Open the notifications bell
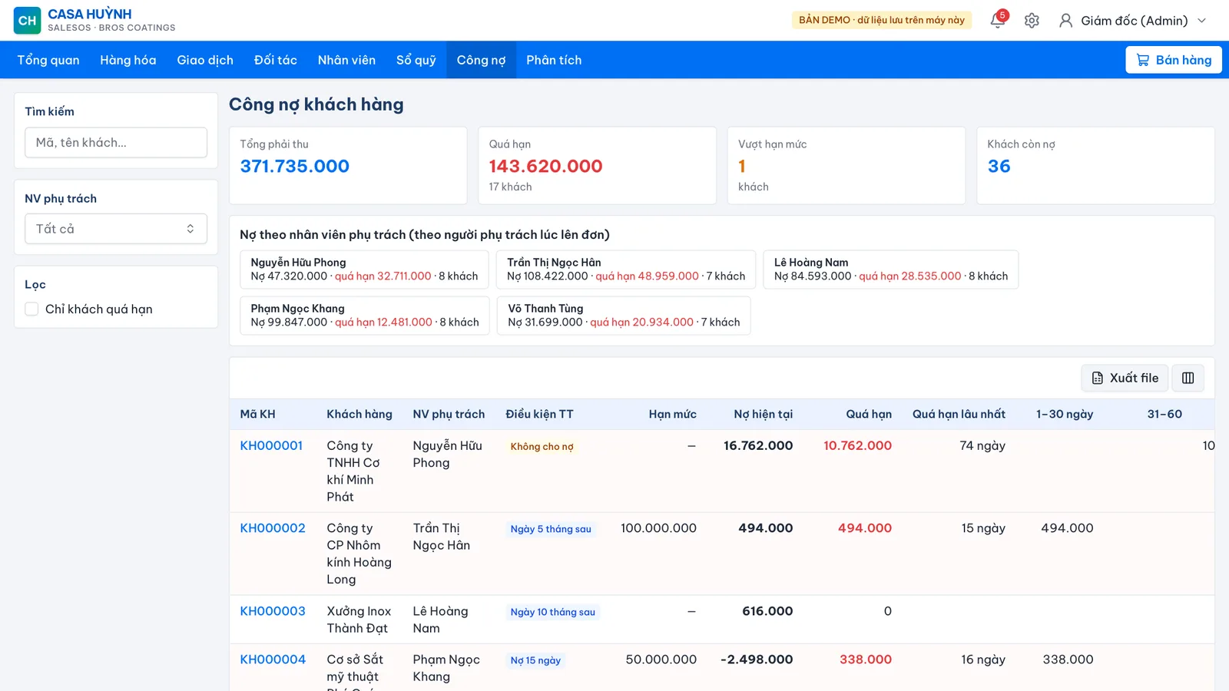The height and width of the screenshot is (691, 1229). [998, 20]
